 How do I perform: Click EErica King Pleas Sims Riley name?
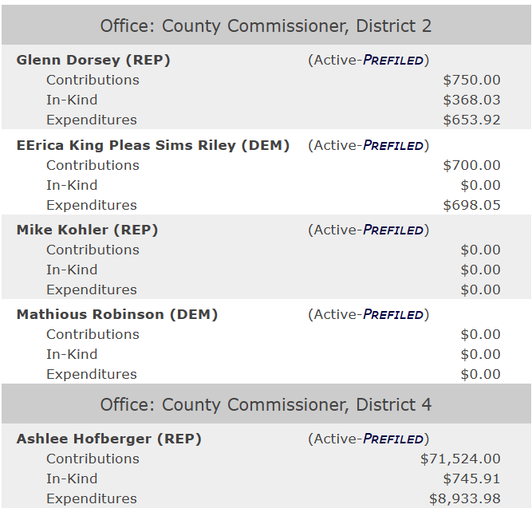tap(153, 145)
